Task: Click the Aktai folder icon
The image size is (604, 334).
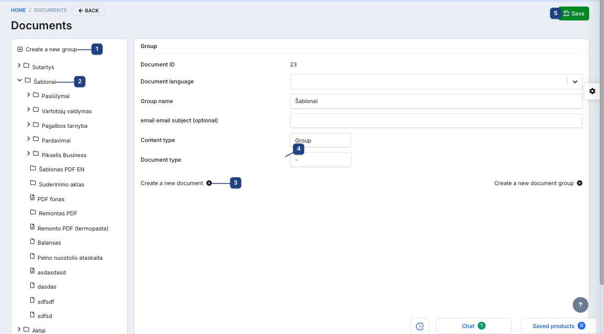Action: pyautogui.click(x=26, y=329)
